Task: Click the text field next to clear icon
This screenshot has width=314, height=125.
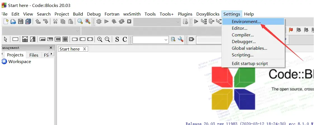Action: point(209,40)
